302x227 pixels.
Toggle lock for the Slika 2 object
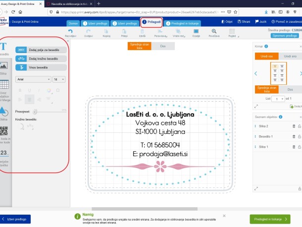(300, 126)
